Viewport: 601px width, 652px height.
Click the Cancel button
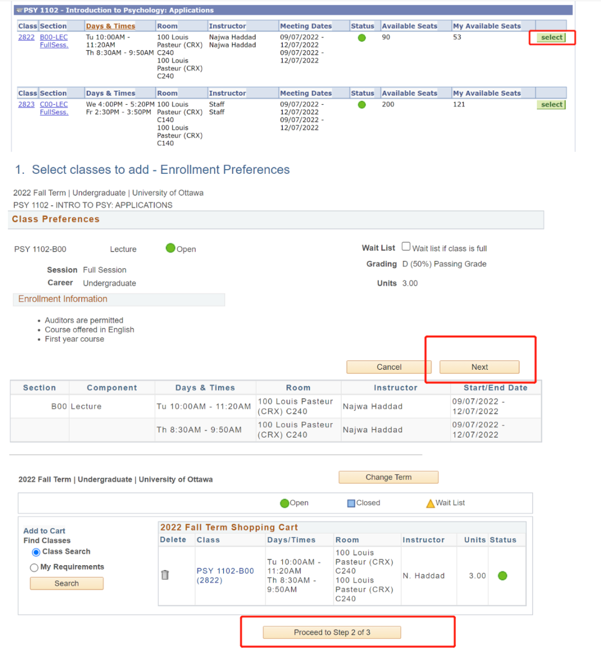pos(389,367)
